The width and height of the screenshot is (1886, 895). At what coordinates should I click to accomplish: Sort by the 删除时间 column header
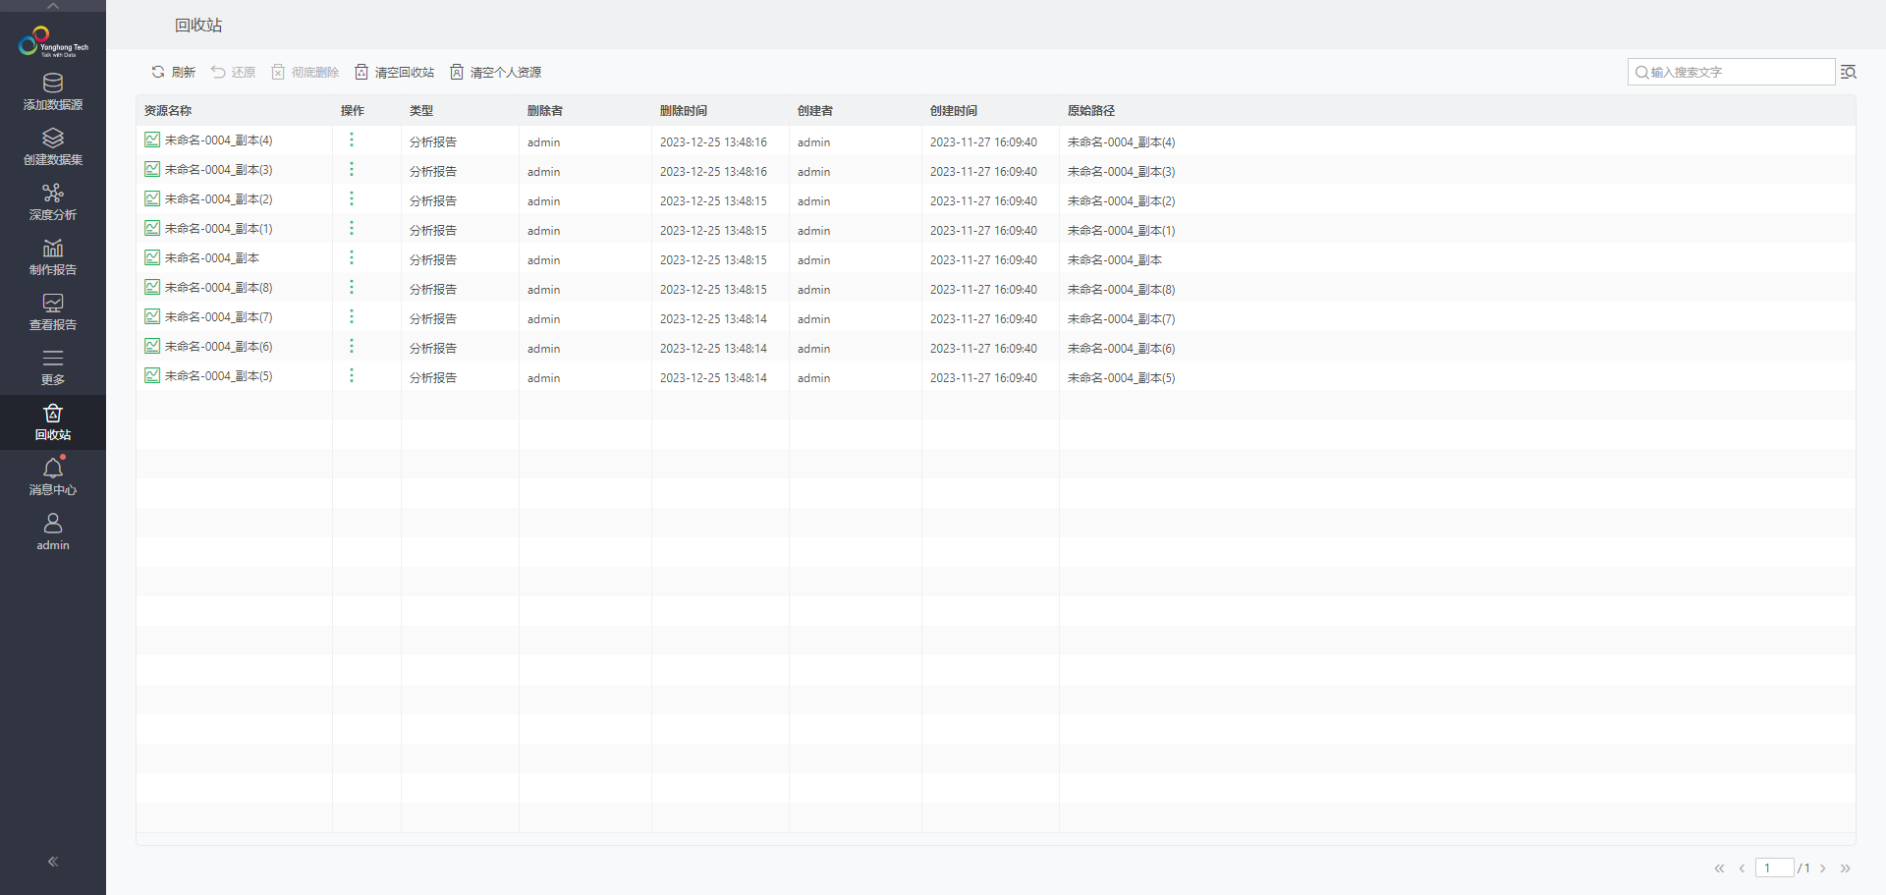point(684,111)
